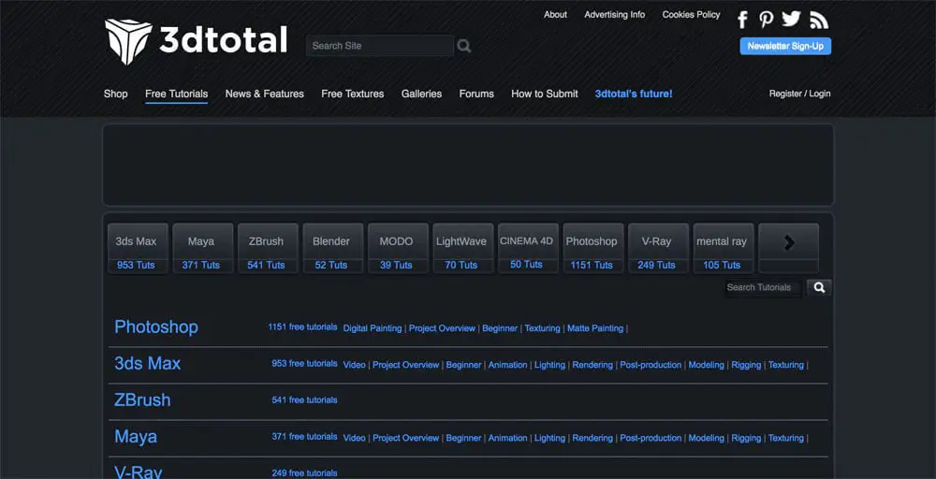Open Rendering in 3ds Max row

tap(592, 365)
